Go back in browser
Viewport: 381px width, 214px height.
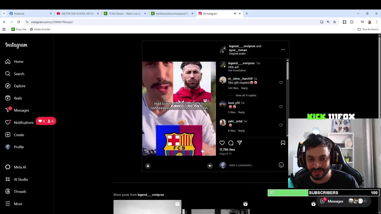pyautogui.click(x=4, y=22)
